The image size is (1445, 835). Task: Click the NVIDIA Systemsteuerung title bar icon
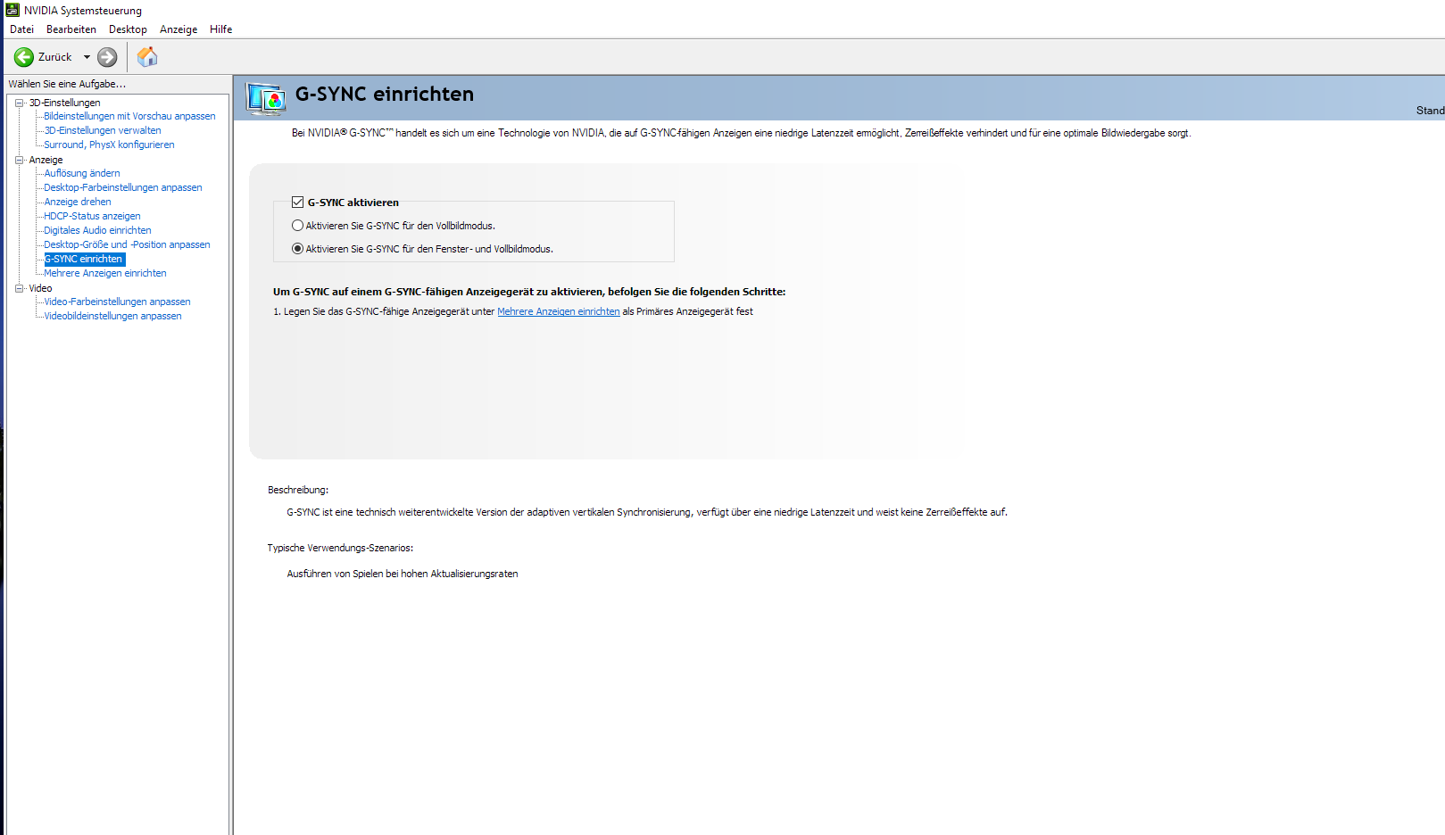click(12, 10)
